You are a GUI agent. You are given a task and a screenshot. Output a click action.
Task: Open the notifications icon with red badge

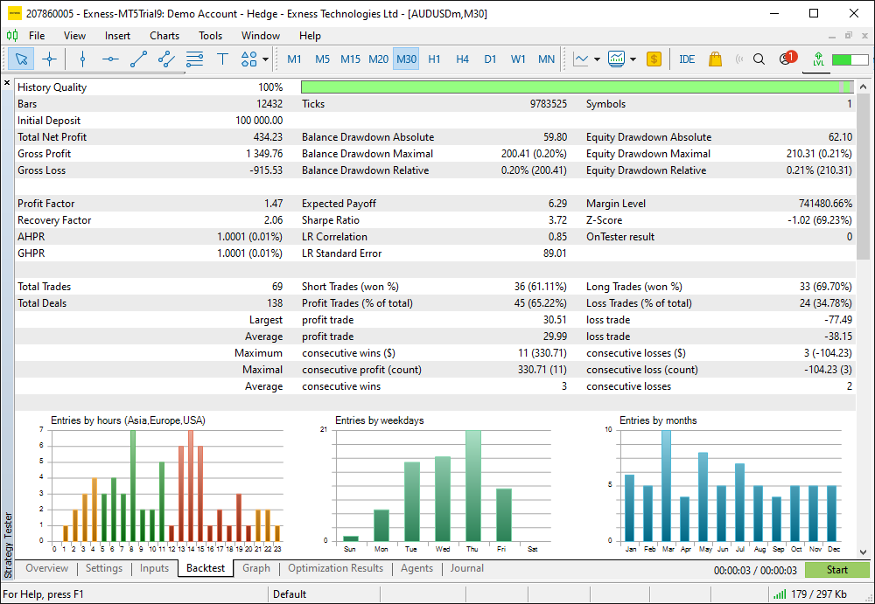coord(787,58)
